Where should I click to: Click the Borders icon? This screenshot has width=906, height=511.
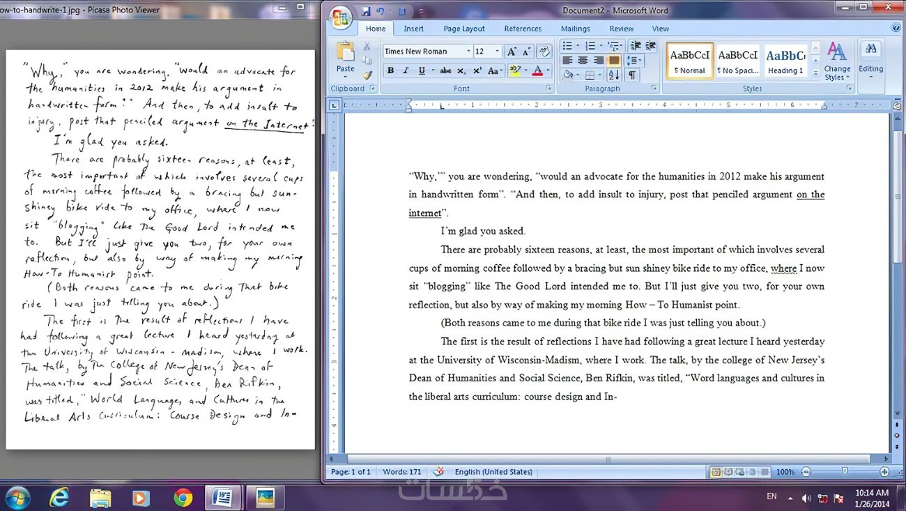tap(590, 75)
